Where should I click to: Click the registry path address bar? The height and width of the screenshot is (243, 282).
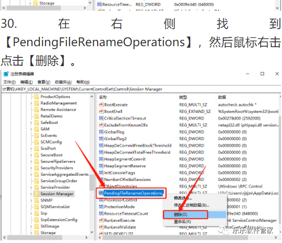click(x=141, y=89)
